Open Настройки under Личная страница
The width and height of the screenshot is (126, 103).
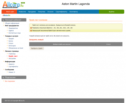(x=12, y=59)
